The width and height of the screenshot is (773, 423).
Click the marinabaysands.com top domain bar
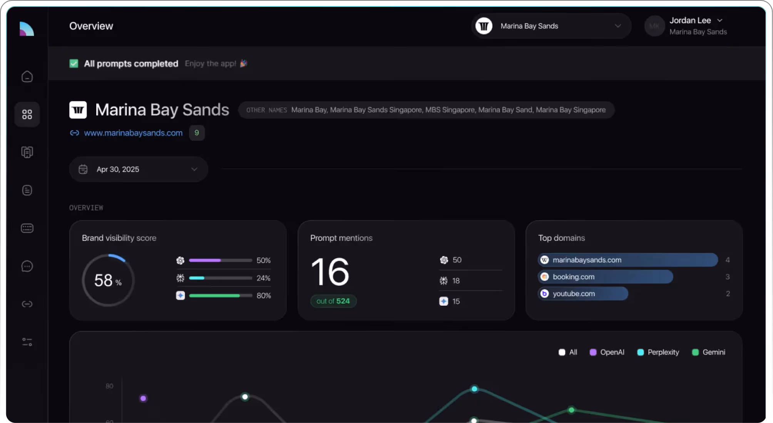click(x=627, y=260)
